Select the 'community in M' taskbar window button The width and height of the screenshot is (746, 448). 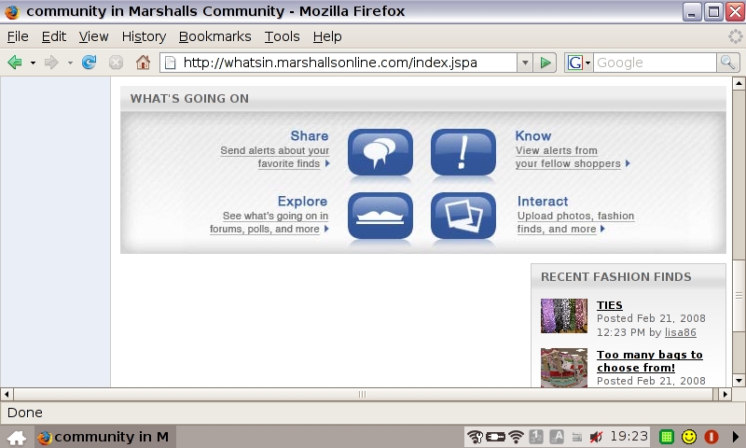[104, 437]
